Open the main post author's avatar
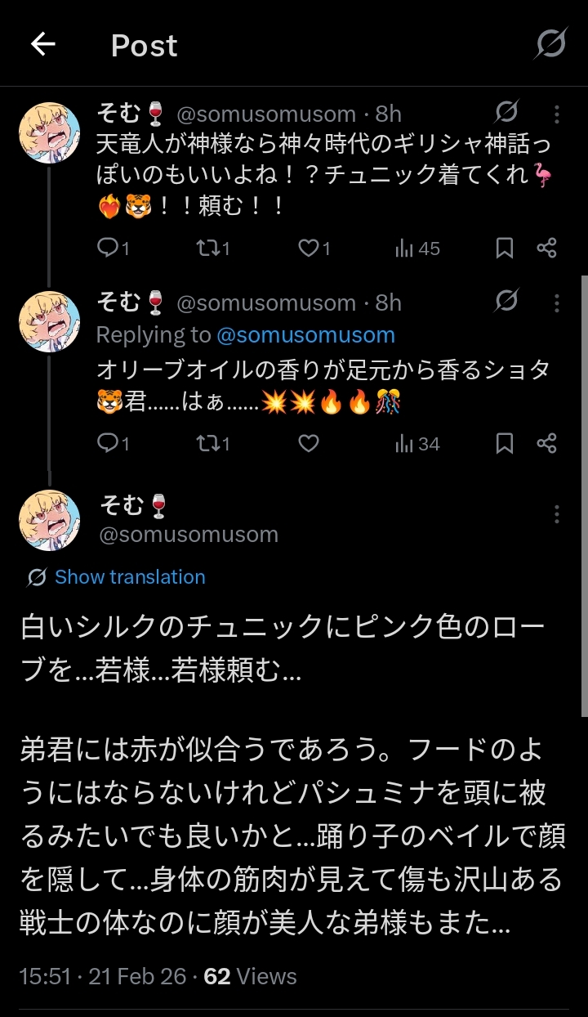This screenshot has width=588, height=1017. [50, 520]
